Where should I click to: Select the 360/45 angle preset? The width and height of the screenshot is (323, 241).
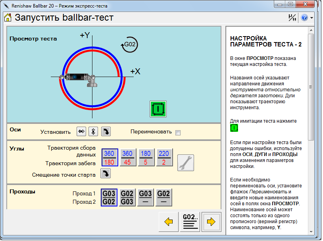(128, 158)
